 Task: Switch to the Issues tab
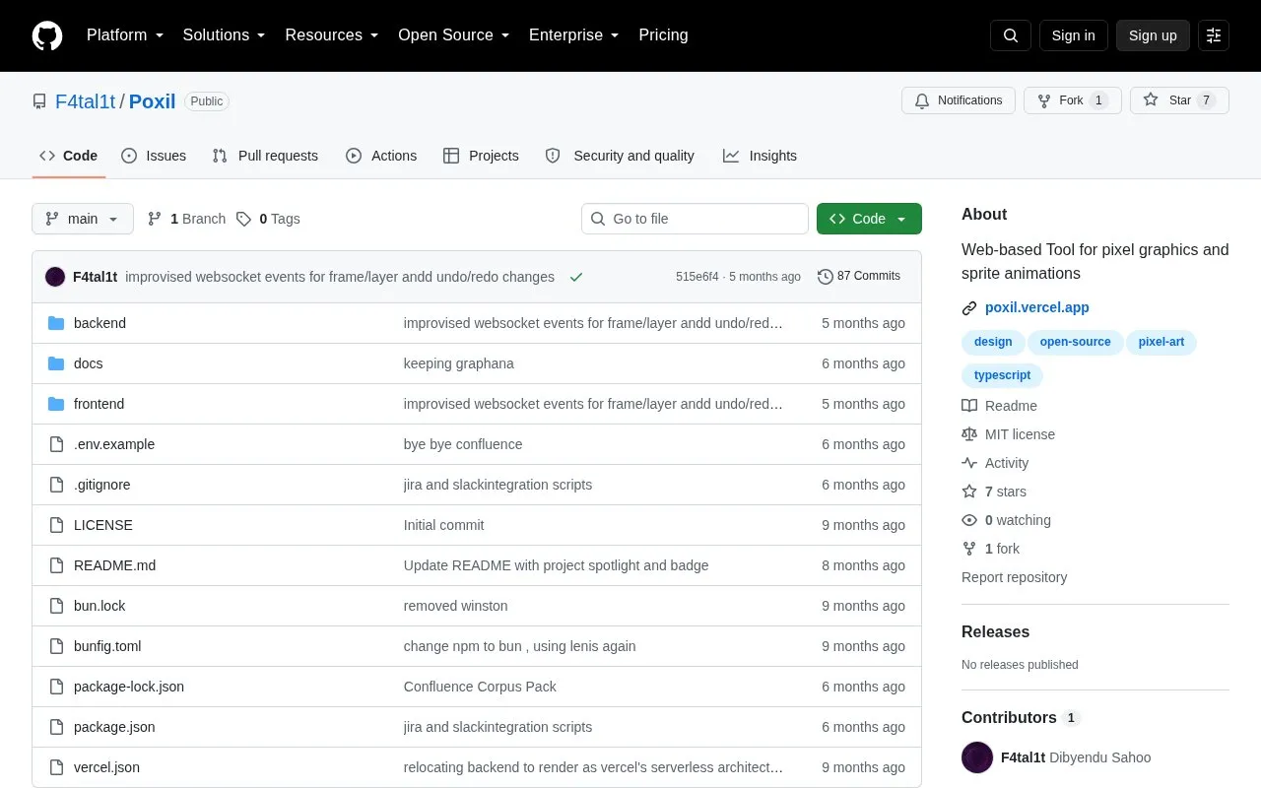click(x=154, y=156)
